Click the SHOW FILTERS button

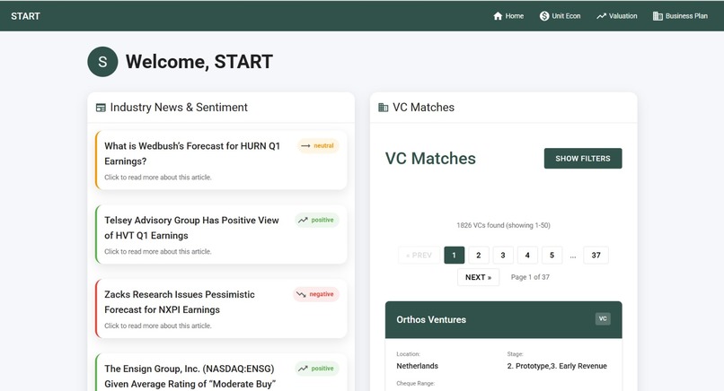[583, 158]
